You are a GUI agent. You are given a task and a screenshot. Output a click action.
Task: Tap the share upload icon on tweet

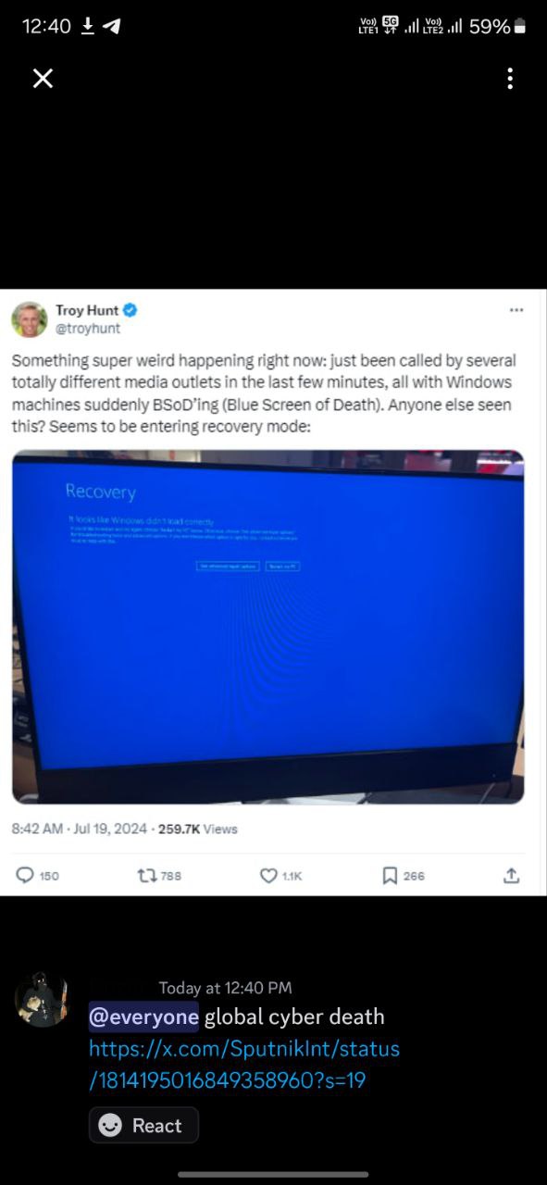coord(511,875)
